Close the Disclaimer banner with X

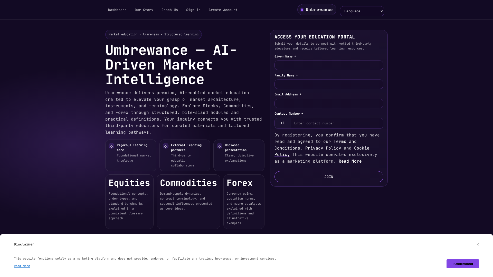(x=478, y=244)
